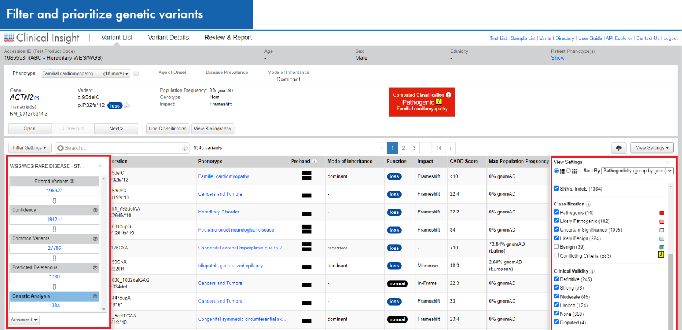Toggle visibility of the Common Variants filter
Screen dimensions: 682x330
click(95, 238)
